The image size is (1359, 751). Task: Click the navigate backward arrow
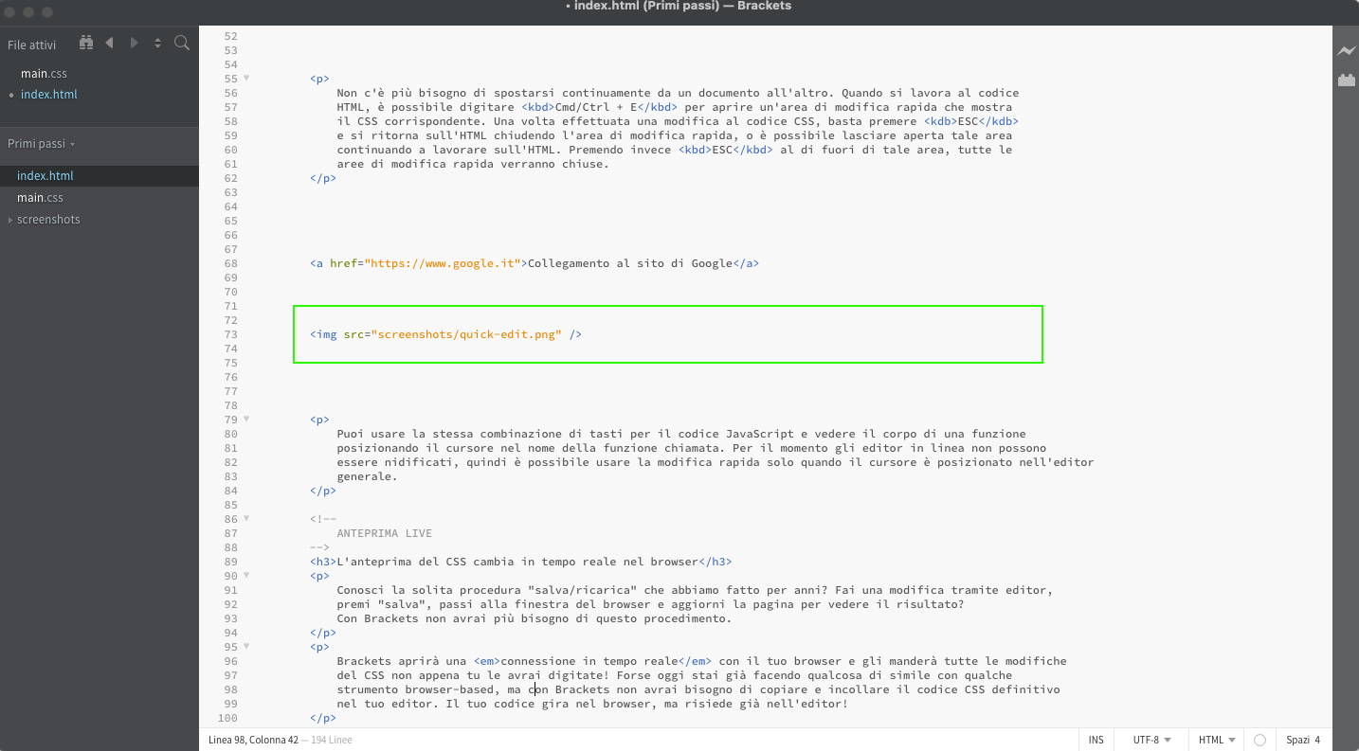point(109,43)
